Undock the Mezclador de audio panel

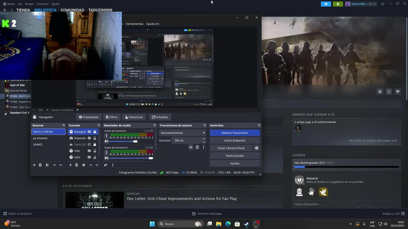click(x=155, y=125)
